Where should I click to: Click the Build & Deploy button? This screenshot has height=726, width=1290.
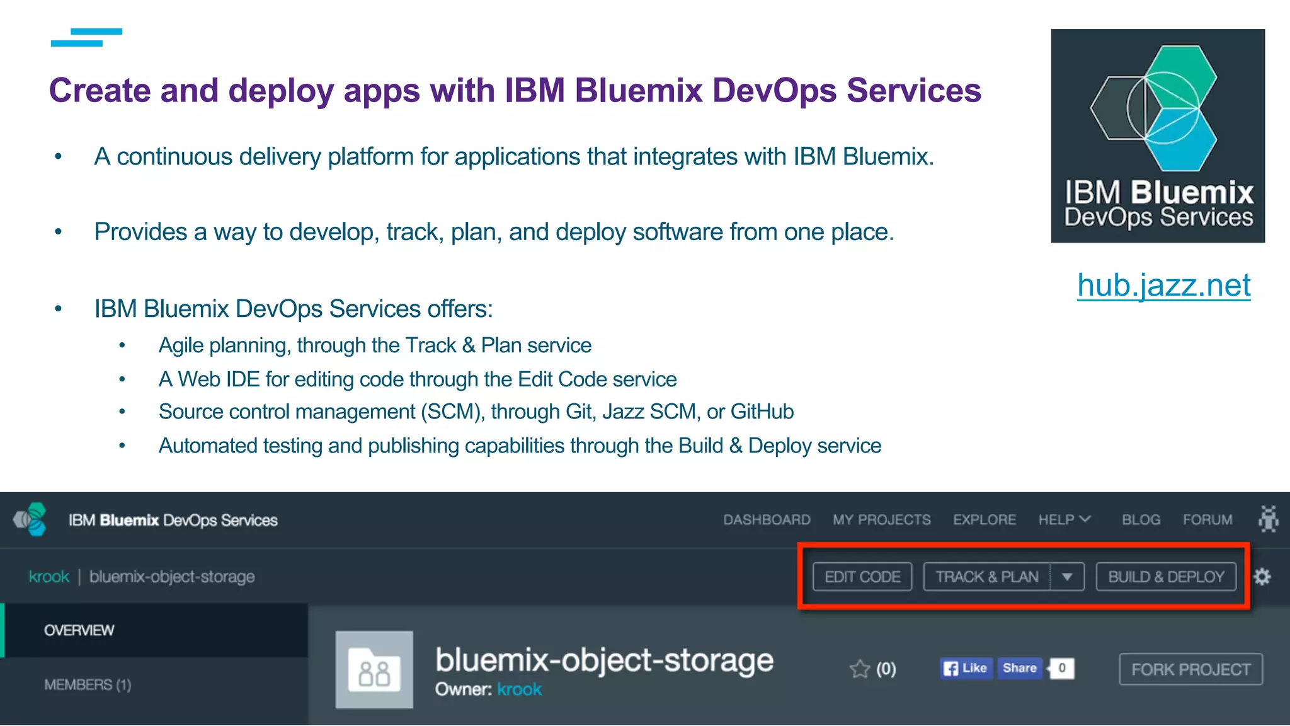pyautogui.click(x=1166, y=577)
